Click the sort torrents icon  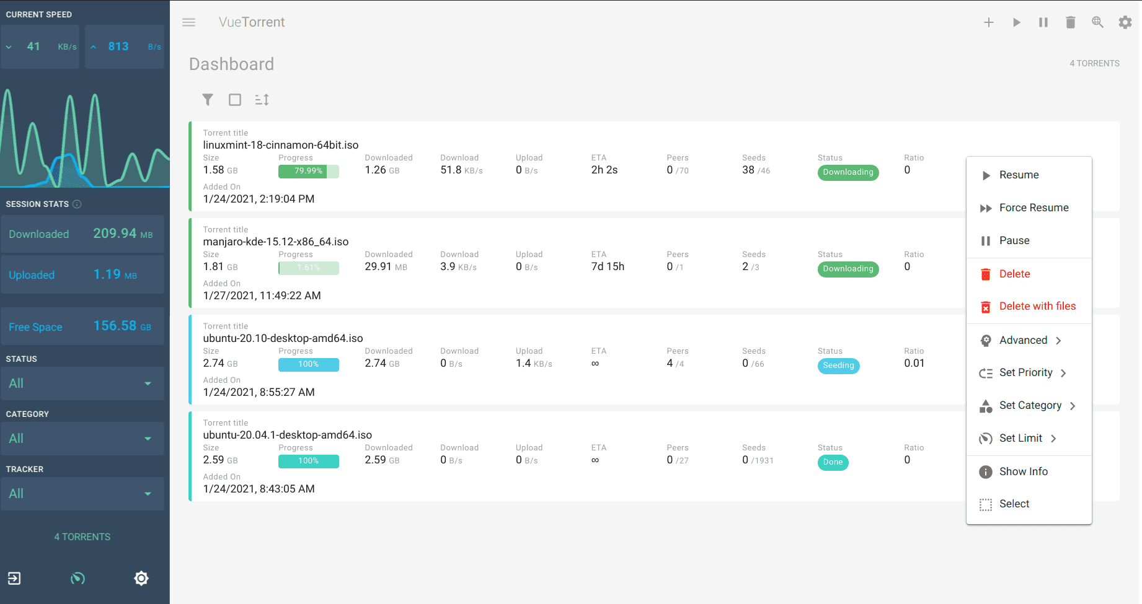(262, 100)
